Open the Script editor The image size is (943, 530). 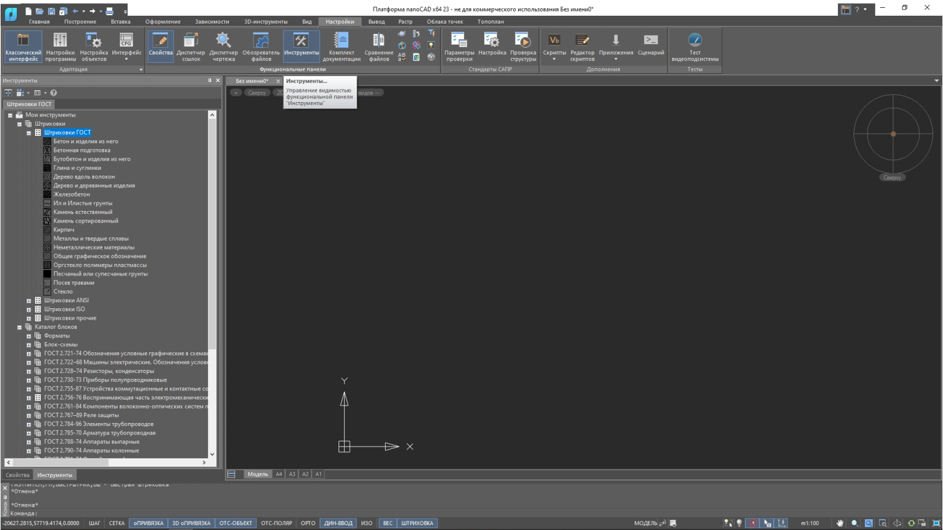pos(582,46)
